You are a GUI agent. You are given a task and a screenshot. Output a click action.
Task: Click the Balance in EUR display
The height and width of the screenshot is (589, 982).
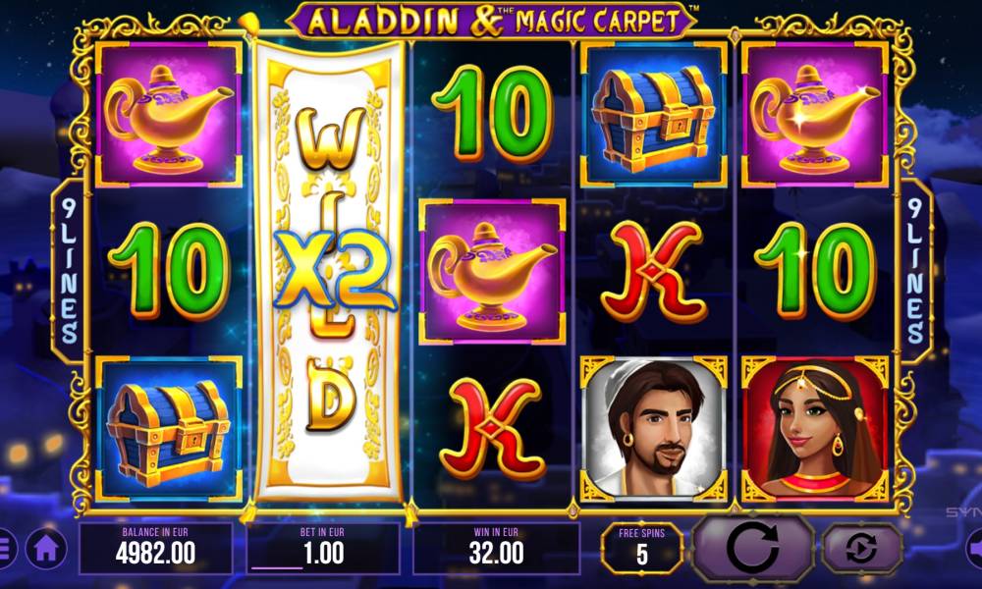[155, 549]
